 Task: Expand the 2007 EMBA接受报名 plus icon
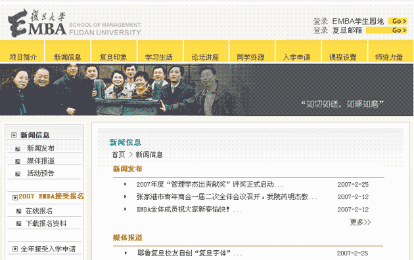(x=15, y=197)
